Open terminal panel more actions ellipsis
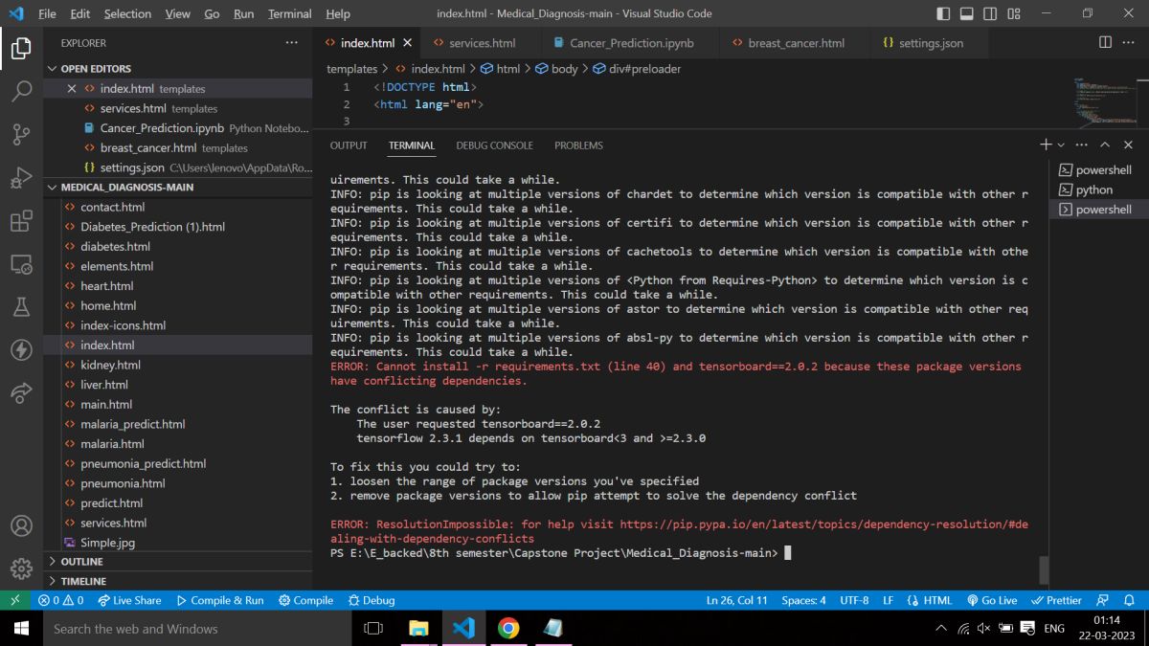This screenshot has width=1149, height=646. (1082, 145)
